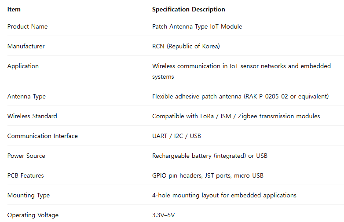Select the Application row label
The image size is (344, 222).
23,66
